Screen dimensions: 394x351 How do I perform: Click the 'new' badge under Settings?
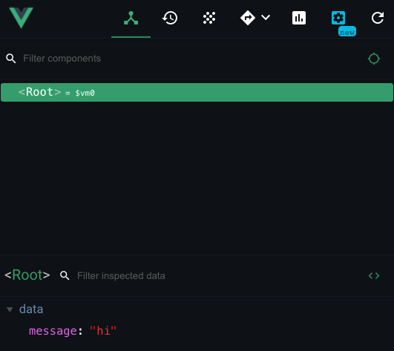(347, 32)
